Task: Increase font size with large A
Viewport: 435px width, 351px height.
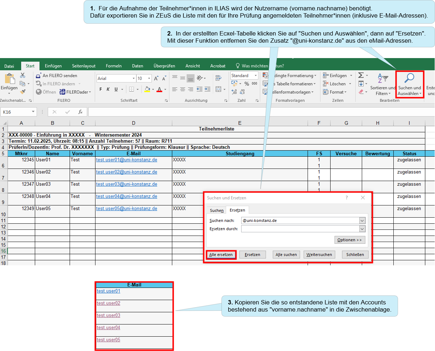Action: click(156, 79)
